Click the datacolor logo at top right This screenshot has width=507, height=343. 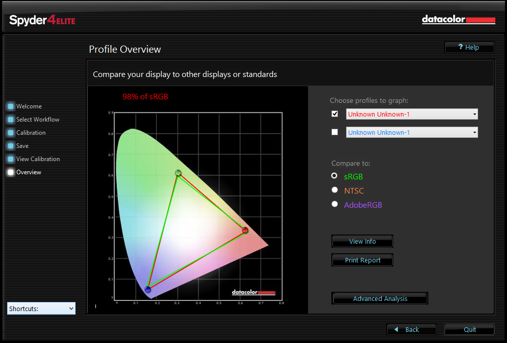(x=457, y=20)
